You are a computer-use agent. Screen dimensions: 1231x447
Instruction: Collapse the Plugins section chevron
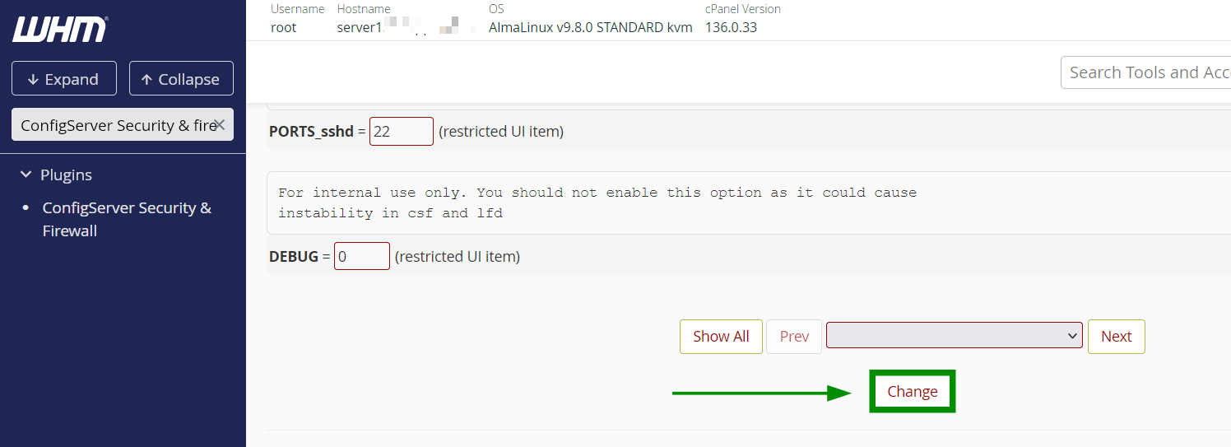(x=26, y=175)
